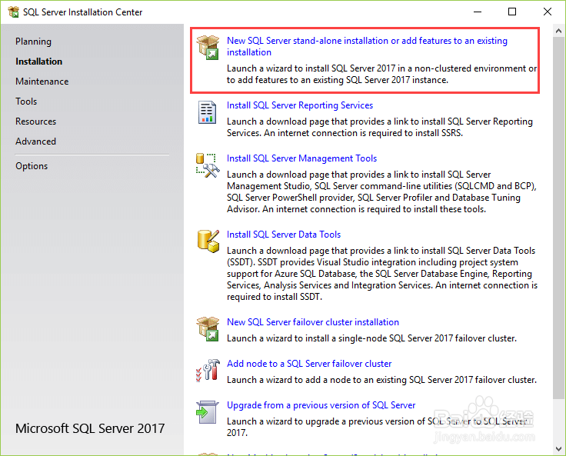Click the vertical scrollbar thumb
566x456 pixels.
point(559,218)
